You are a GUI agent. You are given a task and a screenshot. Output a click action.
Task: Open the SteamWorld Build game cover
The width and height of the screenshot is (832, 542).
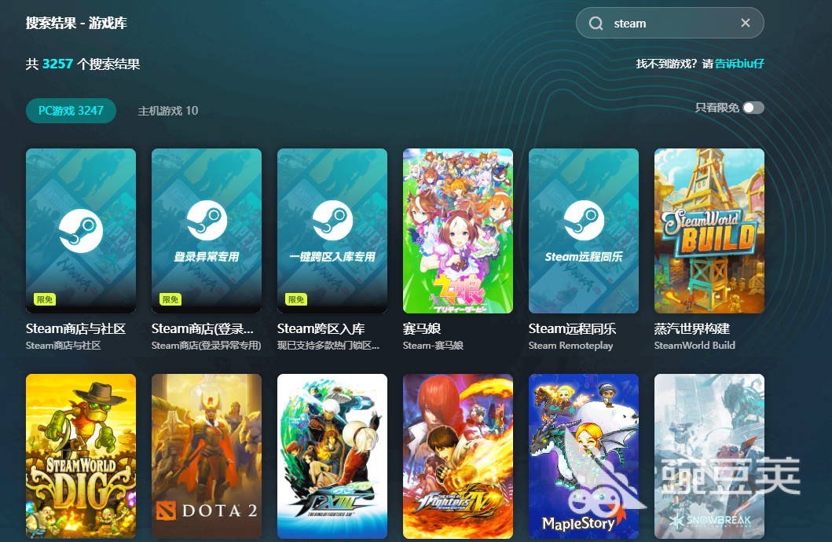(709, 231)
